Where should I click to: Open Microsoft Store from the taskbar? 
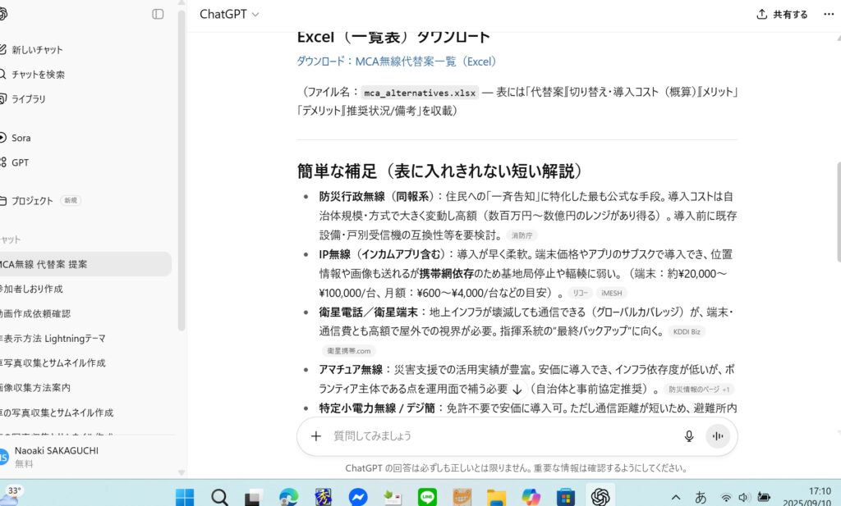565,498
